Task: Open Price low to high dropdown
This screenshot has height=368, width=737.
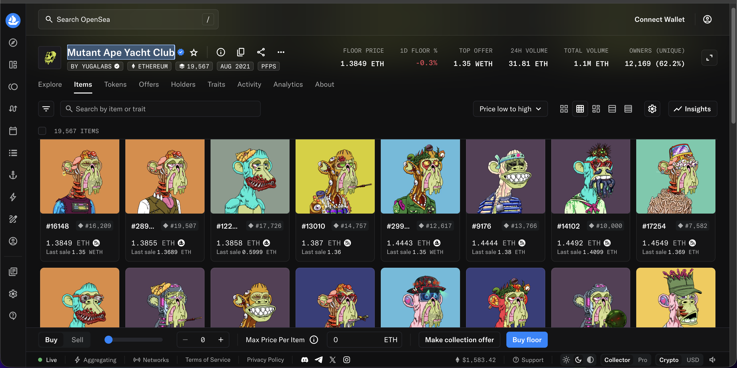Action: point(510,109)
